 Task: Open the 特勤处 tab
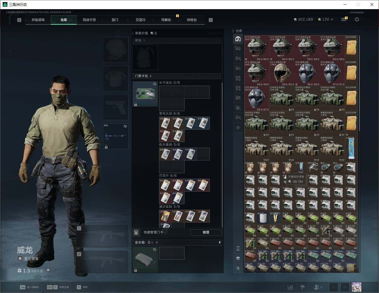click(x=166, y=20)
